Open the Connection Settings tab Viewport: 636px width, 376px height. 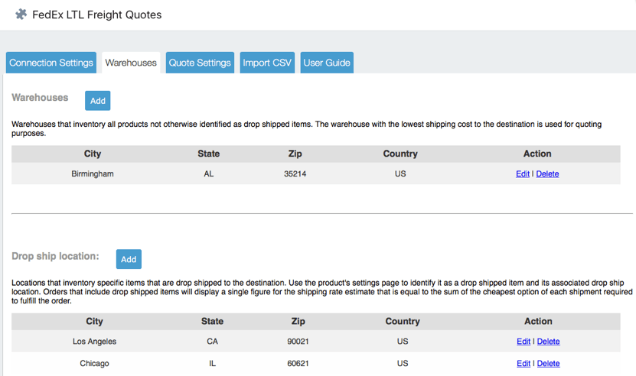point(51,63)
